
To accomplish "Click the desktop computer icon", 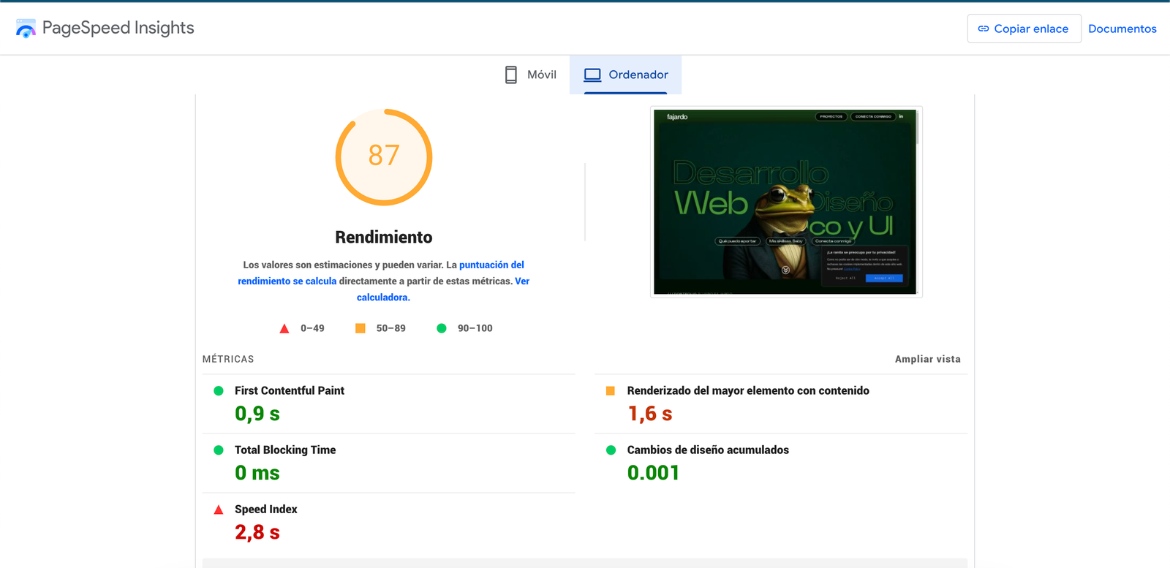I will [592, 75].
